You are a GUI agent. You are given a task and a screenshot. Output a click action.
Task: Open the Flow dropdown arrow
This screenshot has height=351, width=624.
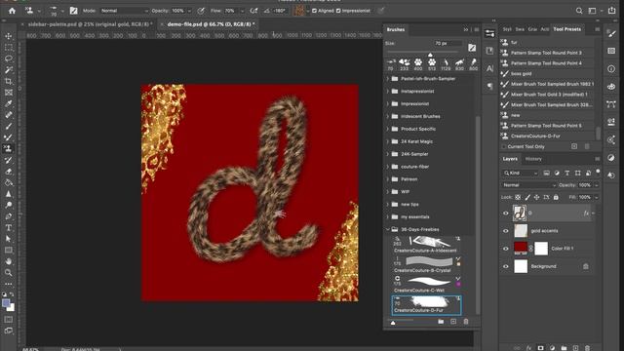tap(242, 11)
